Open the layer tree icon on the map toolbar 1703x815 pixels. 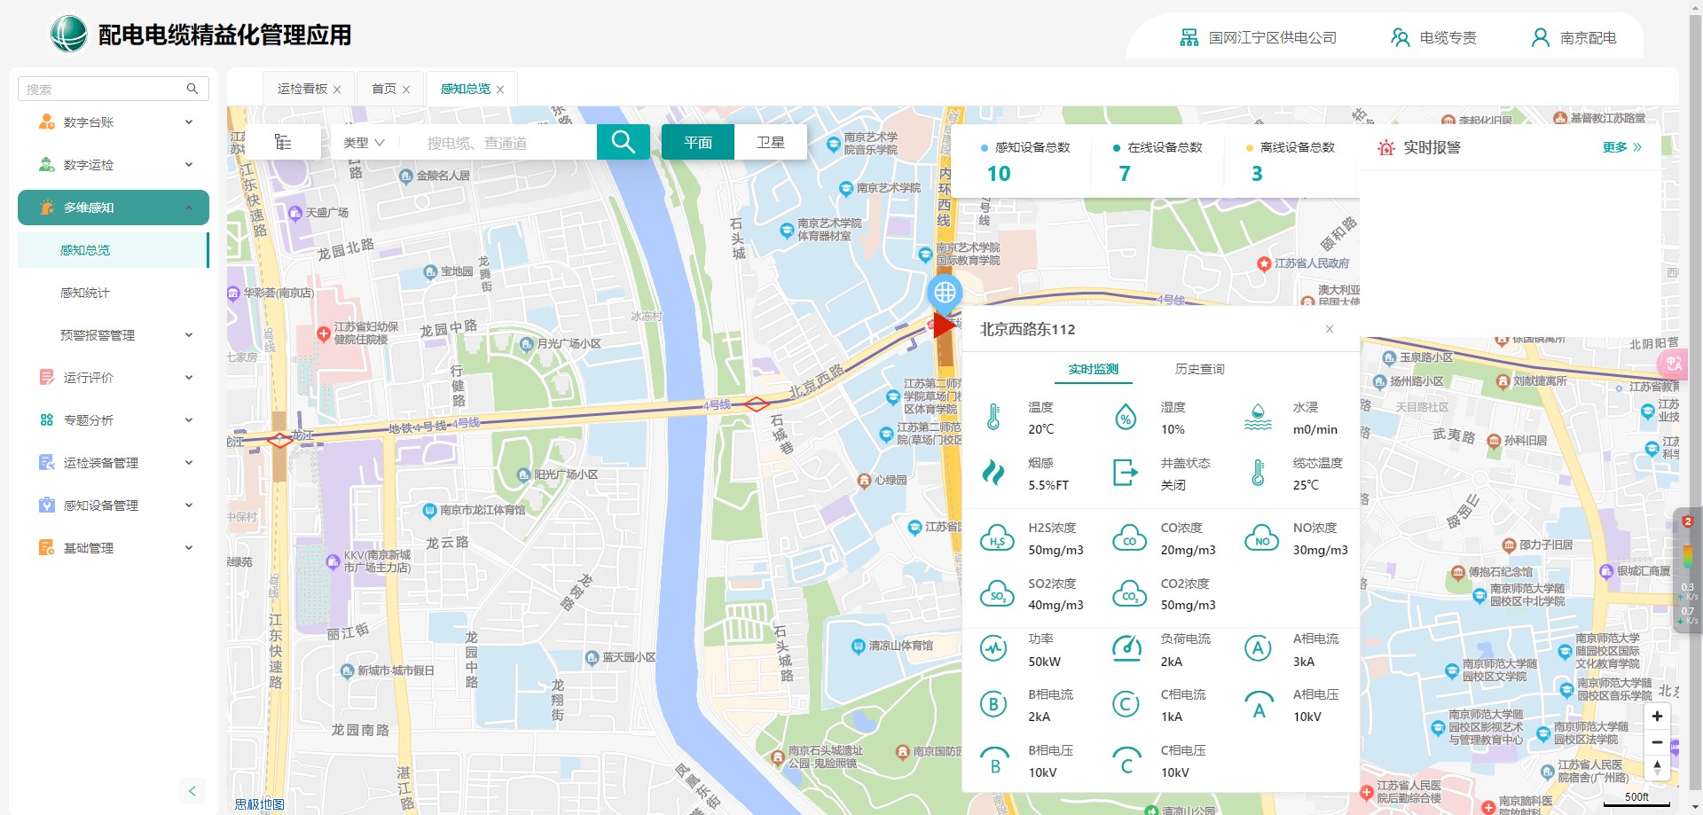(x=283, y=142)
